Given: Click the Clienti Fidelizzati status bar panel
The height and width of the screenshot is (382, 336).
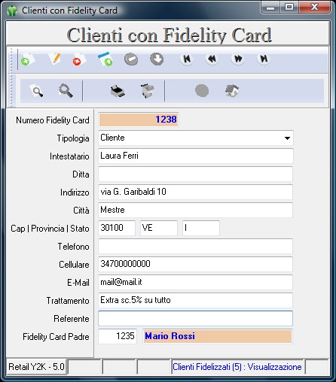Looking at the screenshot, I should click(237, 367).
